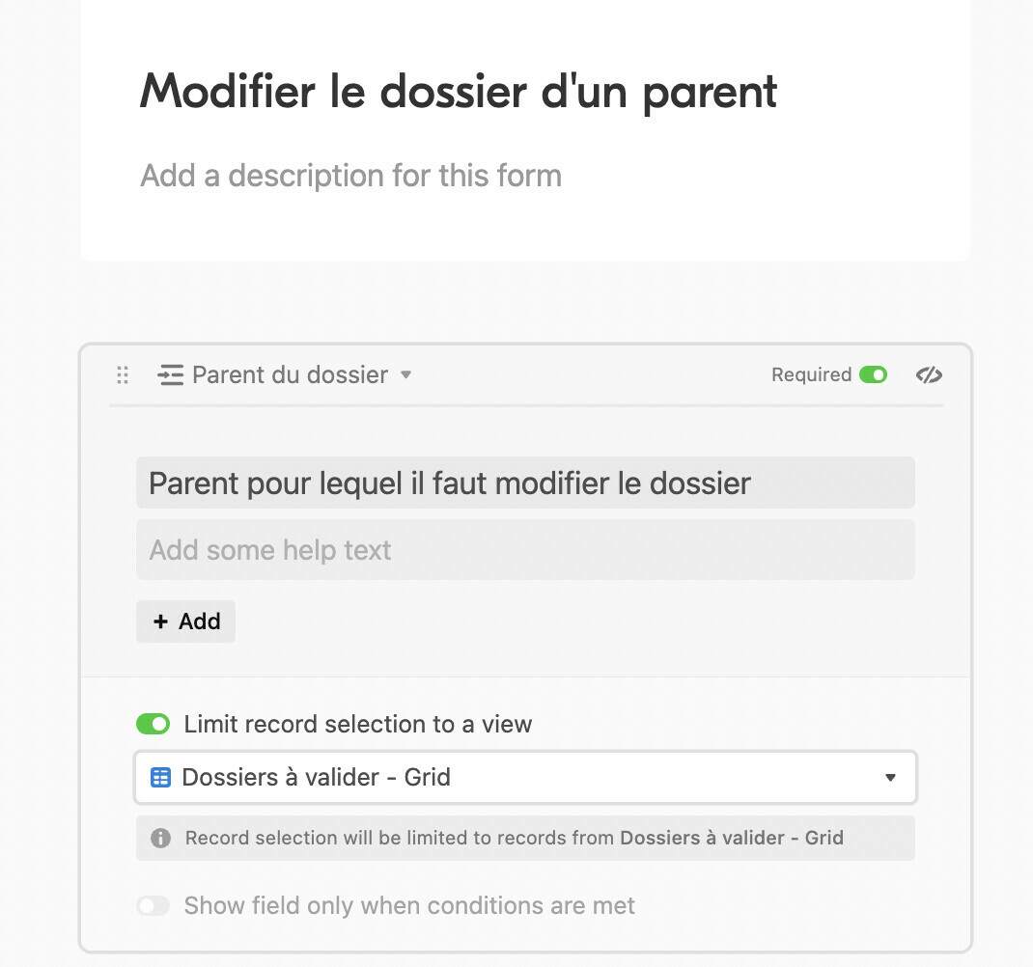The width and height of the screenshot is (1033, 967).
Task: Click the plus icon on Add button
Action: click(160, 622)
